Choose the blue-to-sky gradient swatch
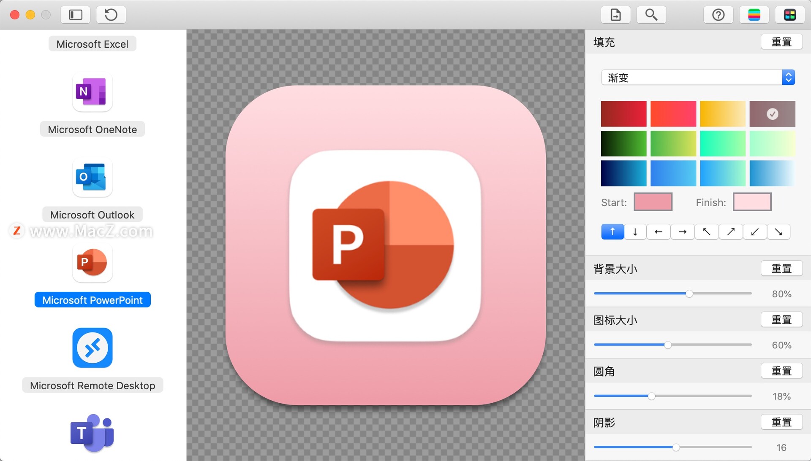Image resolution: width=811 pixels, height=461 pixels. (673, 173)
